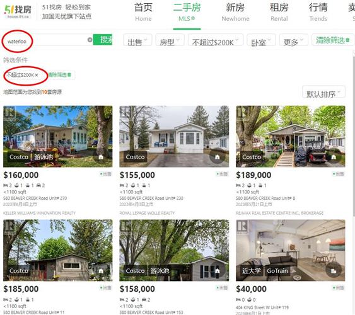Click the green 搜索 search button
The height and width of the screenshot is (315, 355).
point(103,40)
